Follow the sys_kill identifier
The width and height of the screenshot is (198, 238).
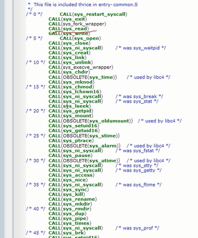(73, 194)
